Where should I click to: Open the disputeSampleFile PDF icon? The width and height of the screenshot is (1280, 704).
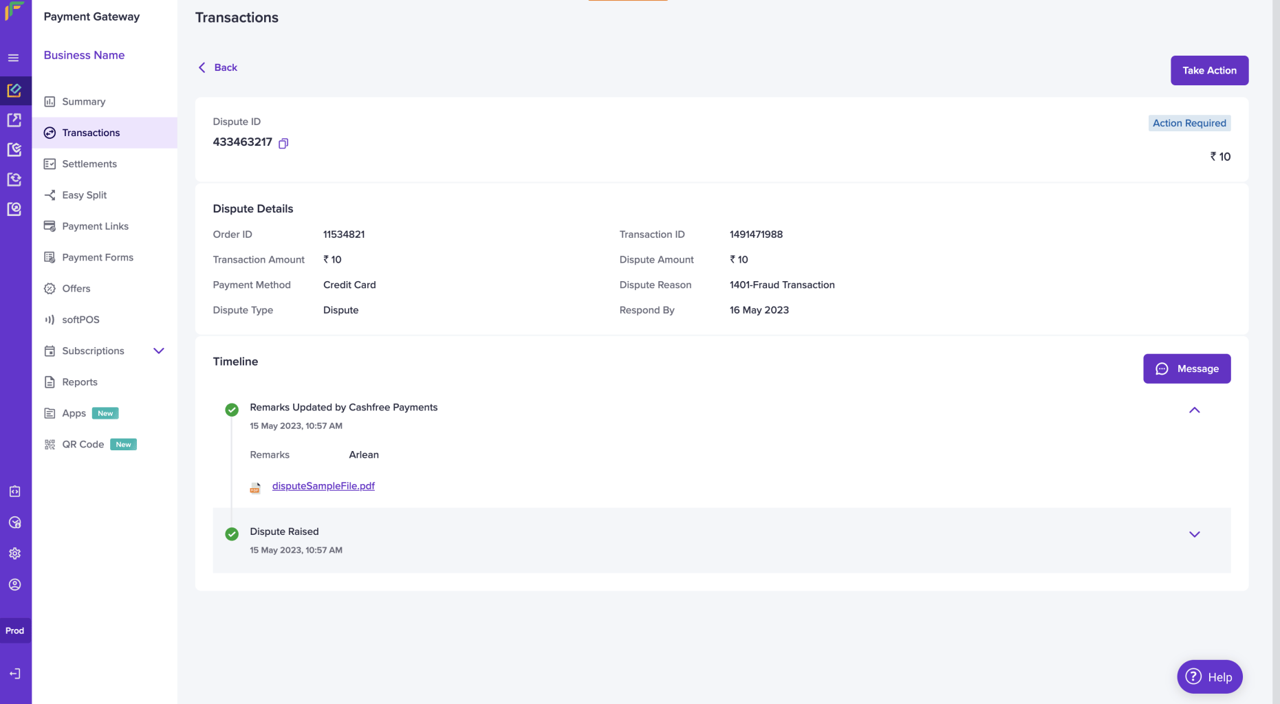pyautogui.click(x=255, y=487)
